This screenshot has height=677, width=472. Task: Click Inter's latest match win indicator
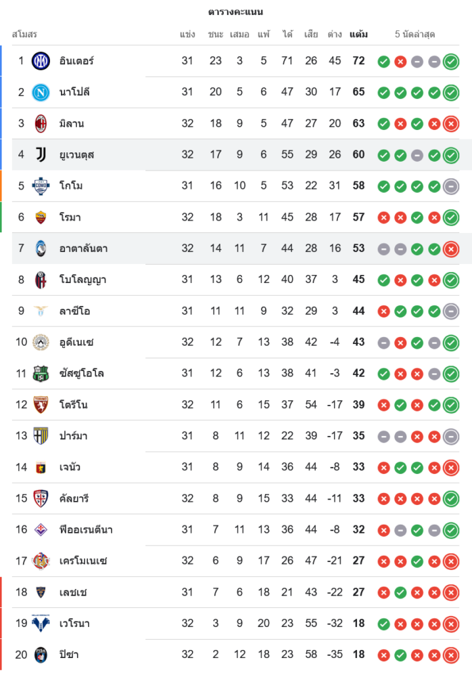click(451, 62)
